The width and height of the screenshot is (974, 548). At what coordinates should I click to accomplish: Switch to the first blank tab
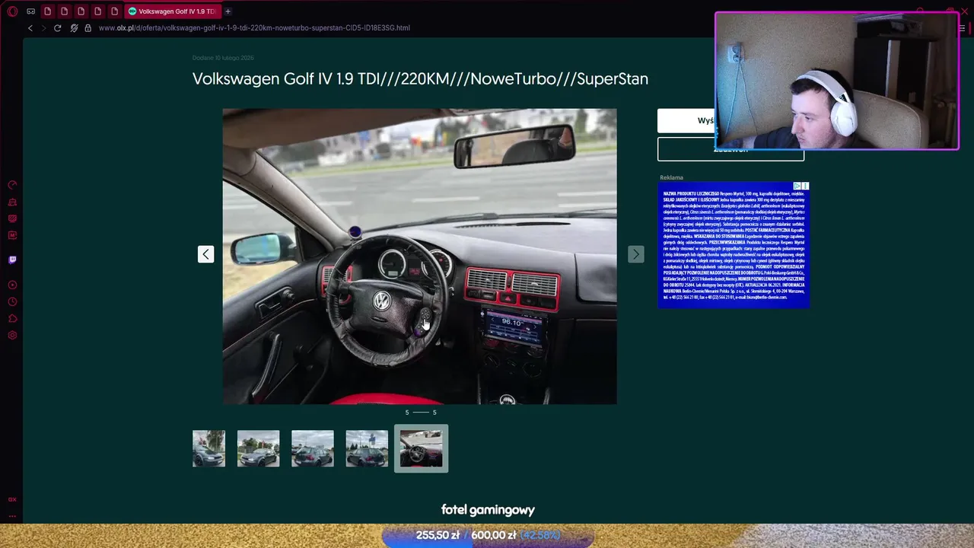click(x=48, y=11)
